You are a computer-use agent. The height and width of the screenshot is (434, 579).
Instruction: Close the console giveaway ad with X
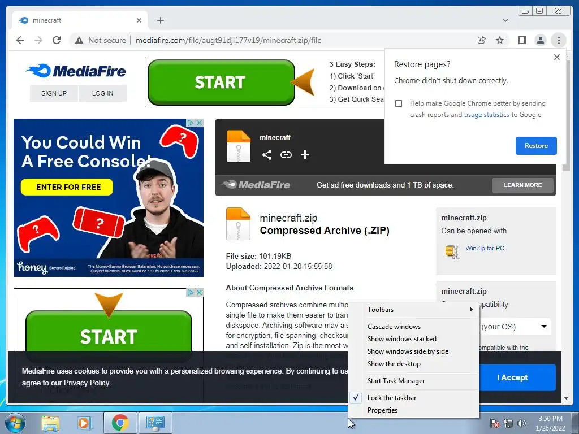(200, 123)
